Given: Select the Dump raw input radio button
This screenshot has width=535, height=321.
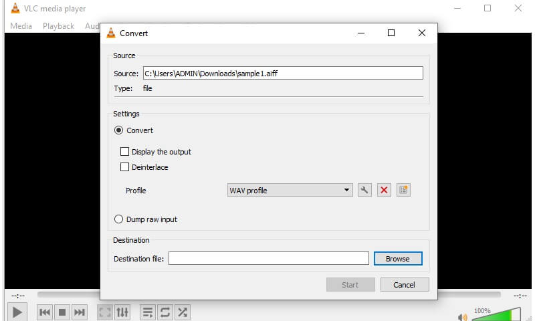Looking at the screenshot, I should (x=119, y=219).
